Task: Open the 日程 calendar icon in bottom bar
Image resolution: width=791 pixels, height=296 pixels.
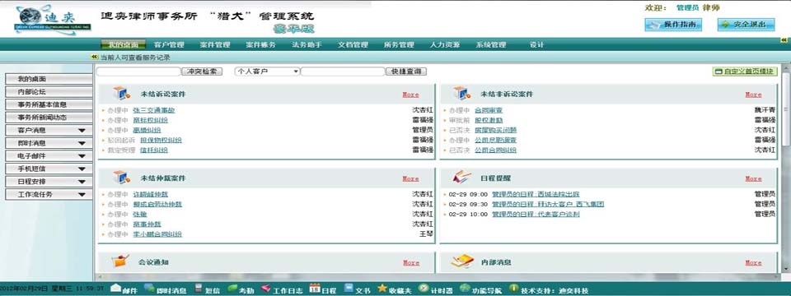Action: click(315, 288)
